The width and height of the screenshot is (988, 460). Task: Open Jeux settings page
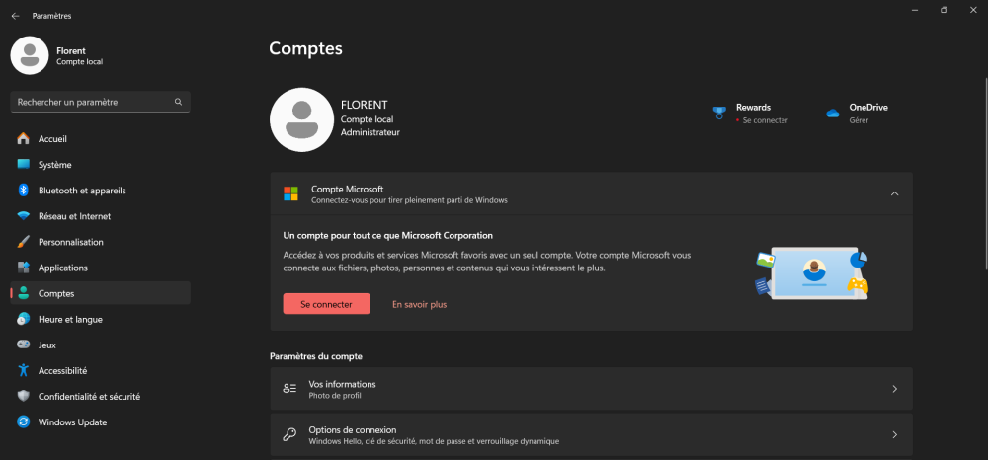100,345
